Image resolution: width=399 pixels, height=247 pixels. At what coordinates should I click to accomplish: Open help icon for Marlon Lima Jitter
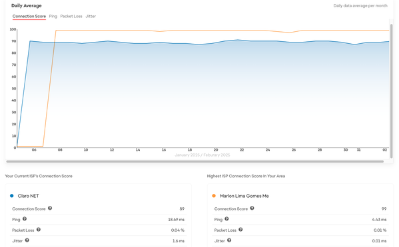[x=229, y=240]
